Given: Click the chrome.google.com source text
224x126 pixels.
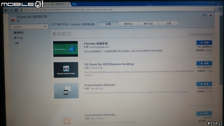Looking at the screenshot, I should [99, 47].
